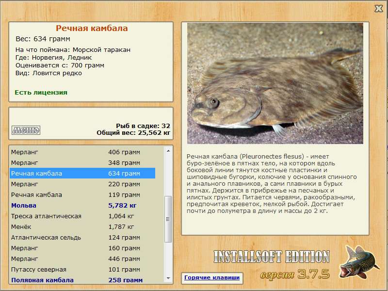Select the Мерланг 348 грамм row
Image resolution: width=388 pixels, height=291 pixels.
[82, 162]
